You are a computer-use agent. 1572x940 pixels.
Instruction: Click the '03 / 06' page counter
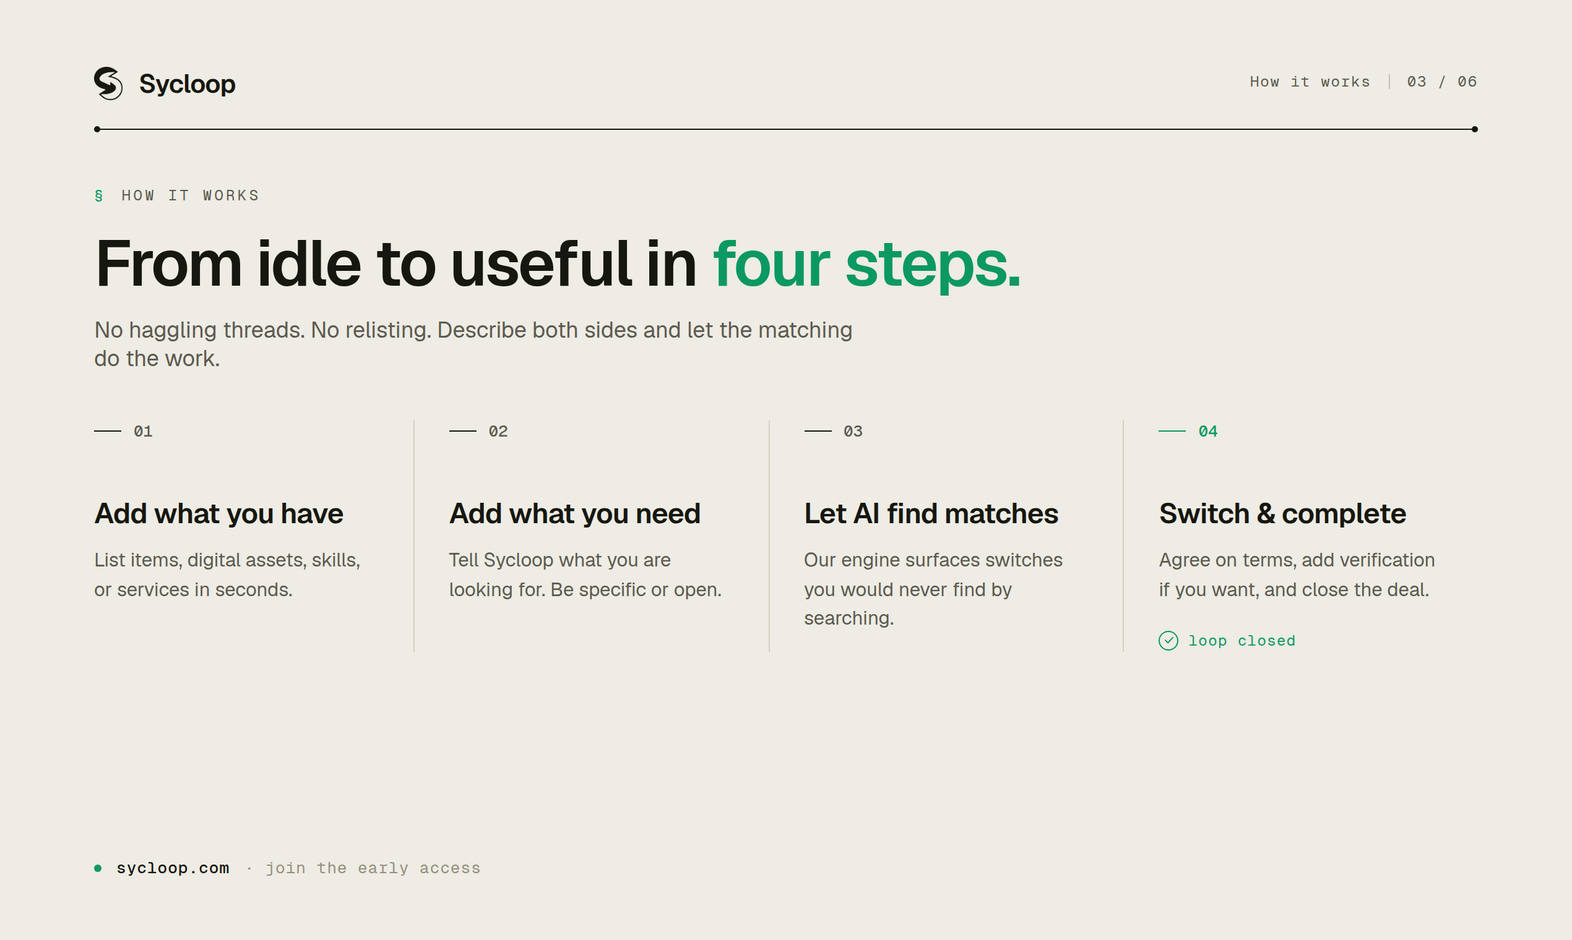coord(1442,82)
